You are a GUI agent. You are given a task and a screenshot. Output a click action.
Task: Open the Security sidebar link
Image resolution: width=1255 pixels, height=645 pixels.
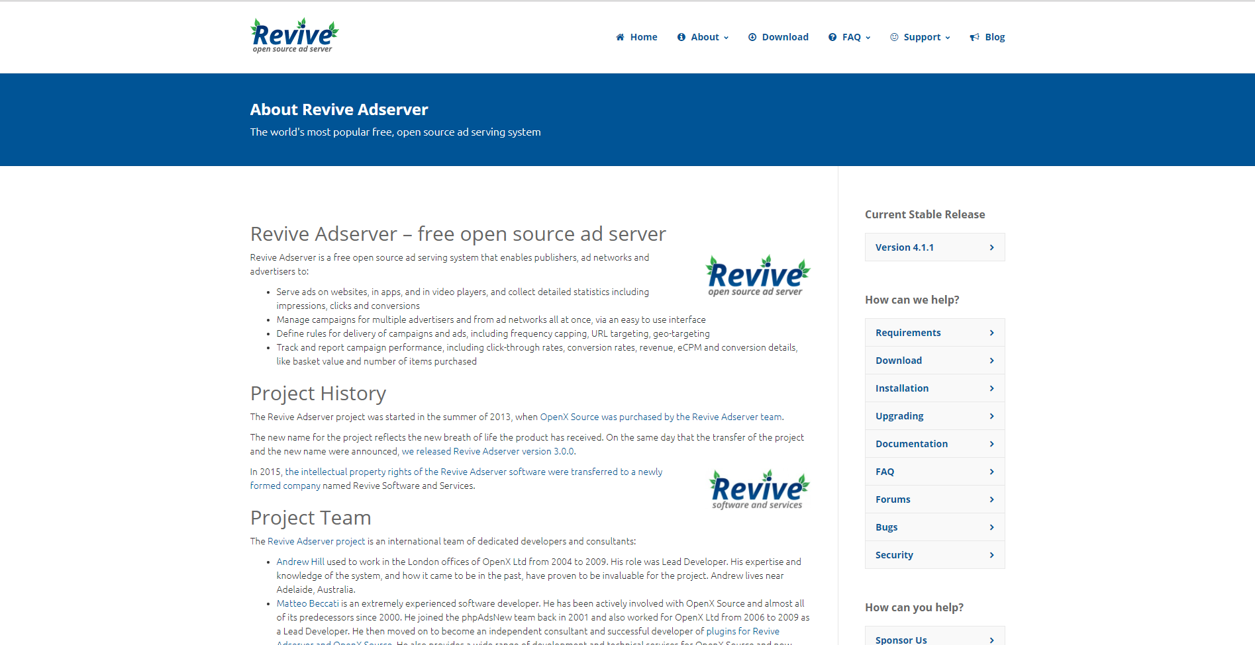pyautogui.click(x=934, y=555)
